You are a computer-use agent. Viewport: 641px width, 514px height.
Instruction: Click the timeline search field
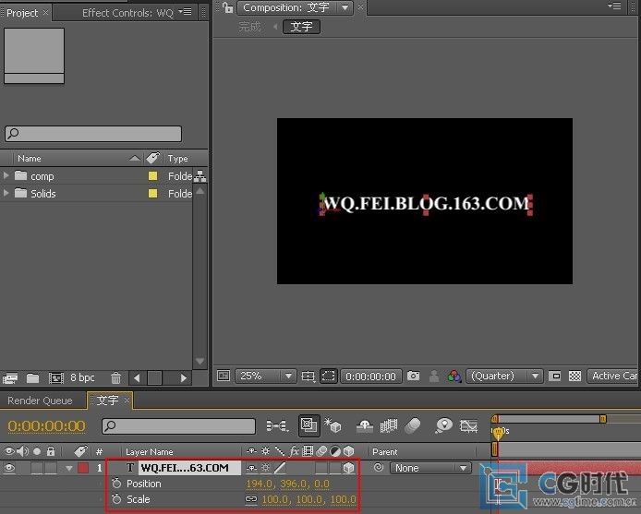pyautogui.click(x=178, y=426)
